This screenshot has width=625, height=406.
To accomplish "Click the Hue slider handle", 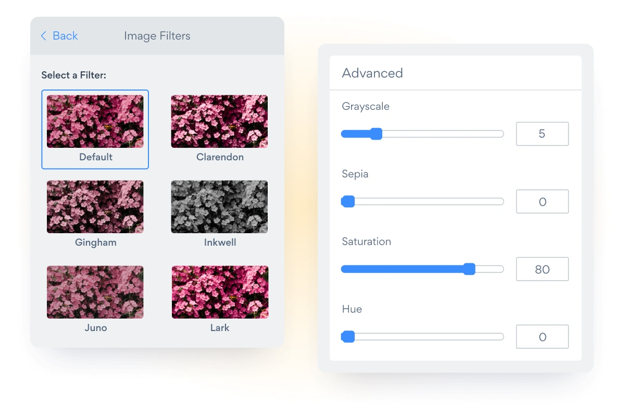I will pos(348,337).
